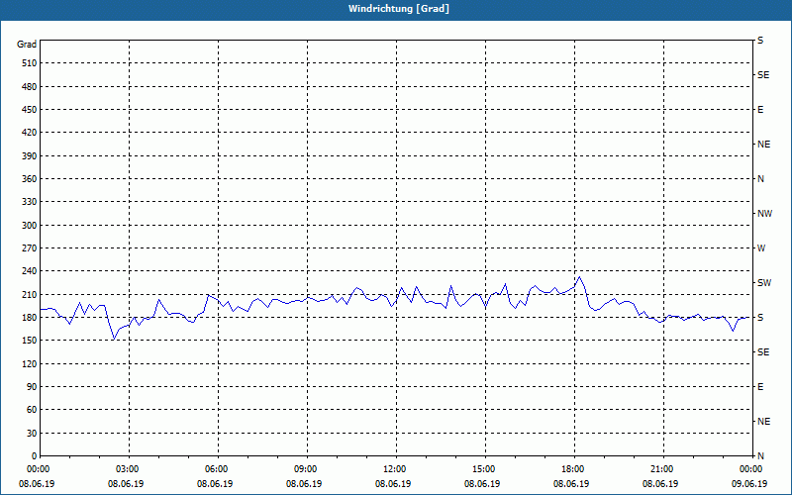Pick the 390 y-axis tick label
This screenshot has width=792, height=495.
click(30, 156)
